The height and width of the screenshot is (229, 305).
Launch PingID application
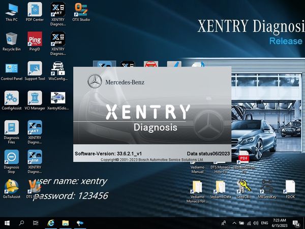click(x=35, y=42)
